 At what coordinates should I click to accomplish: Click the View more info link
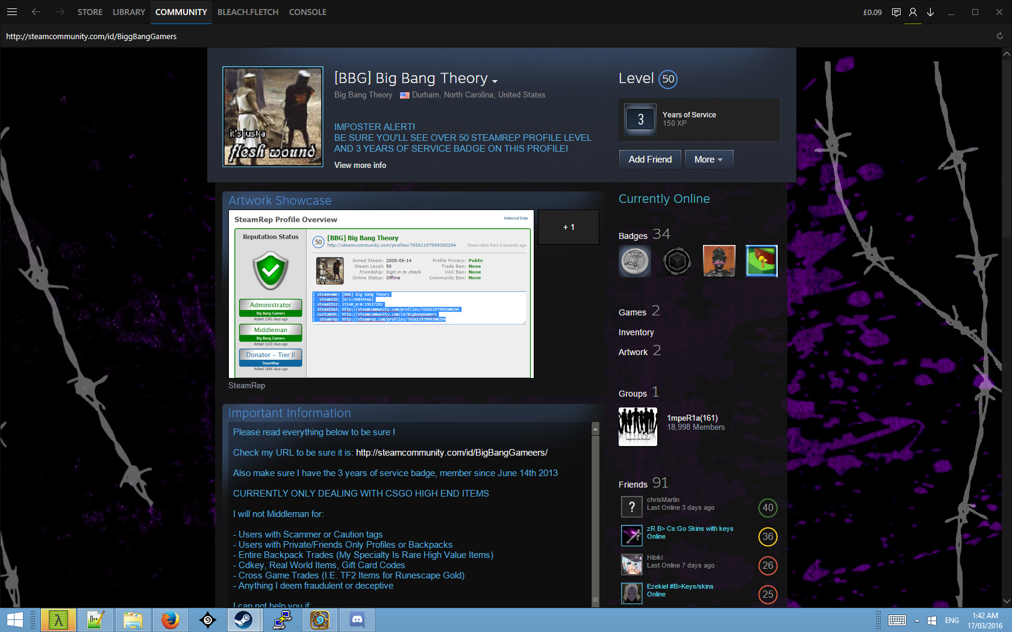pyautogui.click(x=360, y=166)
